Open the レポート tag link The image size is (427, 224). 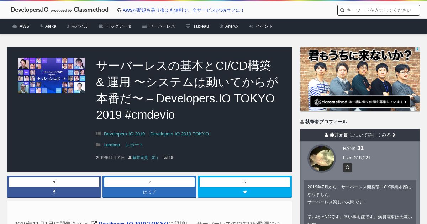tap(134, 145)
